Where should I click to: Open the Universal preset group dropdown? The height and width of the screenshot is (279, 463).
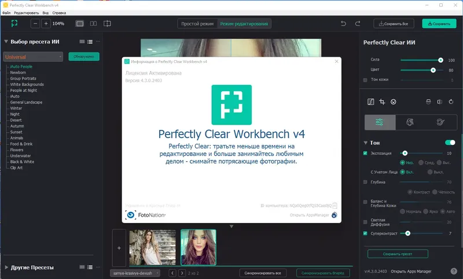33,57
